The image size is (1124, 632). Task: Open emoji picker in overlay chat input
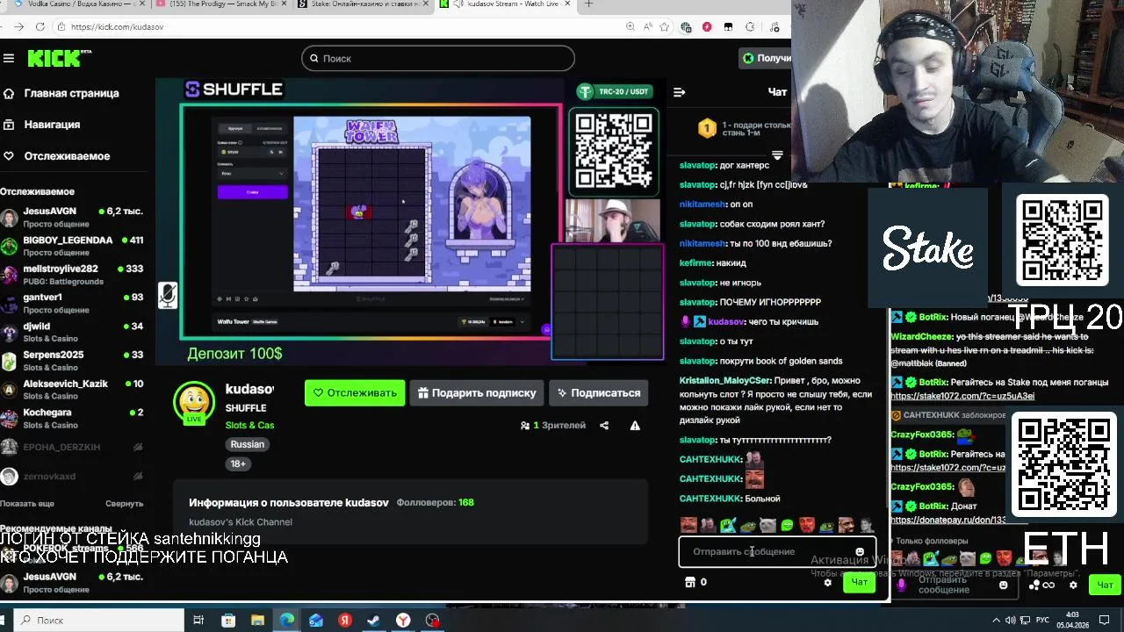click(x=1004, y=585)
